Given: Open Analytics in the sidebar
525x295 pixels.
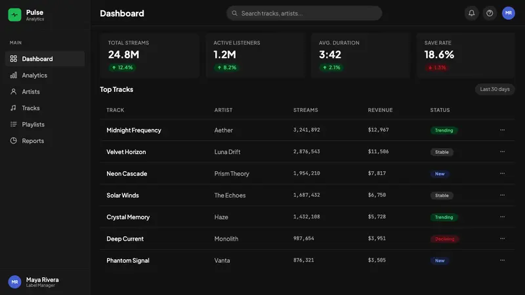Looking at the screenshot, I should pos(45,75).
